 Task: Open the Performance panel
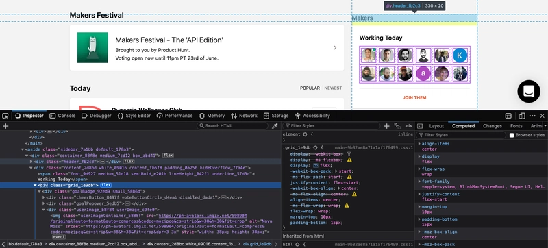coord(175,116)
